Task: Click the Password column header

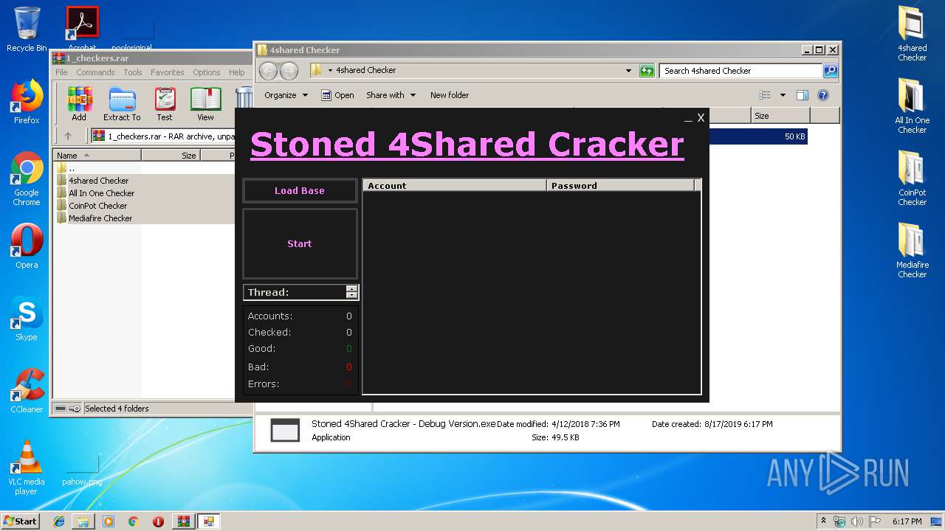Action: (x=620, y=186)
